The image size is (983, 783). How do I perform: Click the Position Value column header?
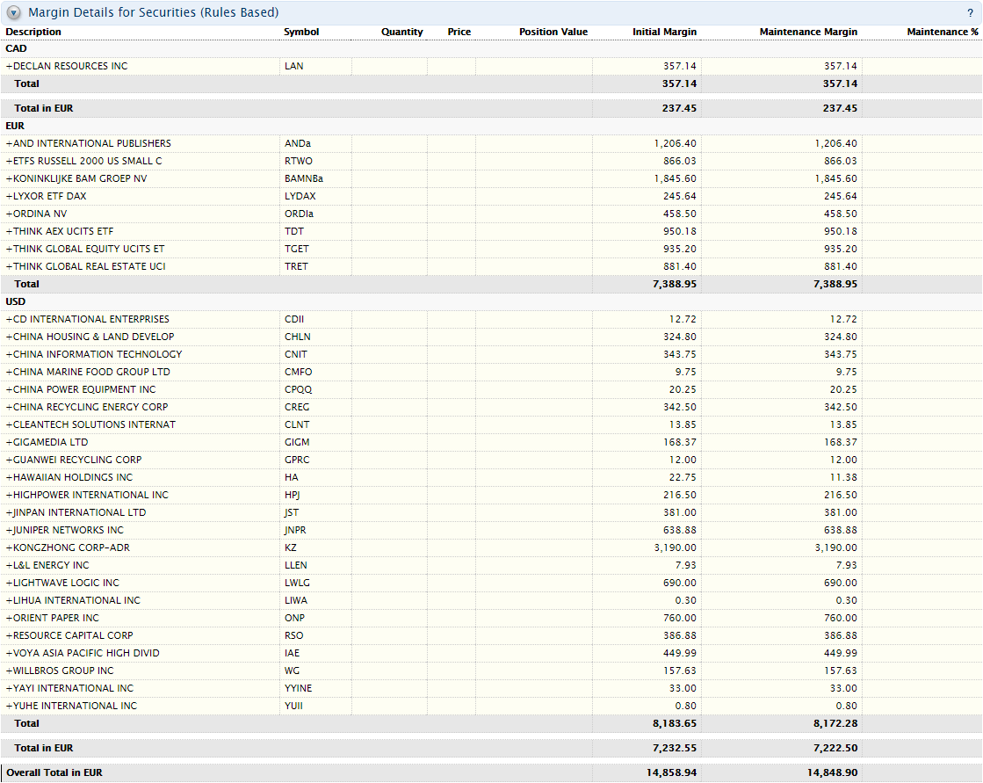(x=553, y=32)
